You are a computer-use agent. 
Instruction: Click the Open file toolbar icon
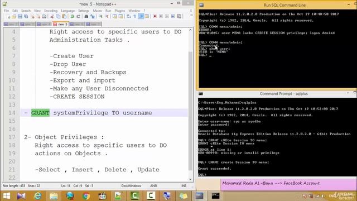pyautogui.click(x=14, y=16)
